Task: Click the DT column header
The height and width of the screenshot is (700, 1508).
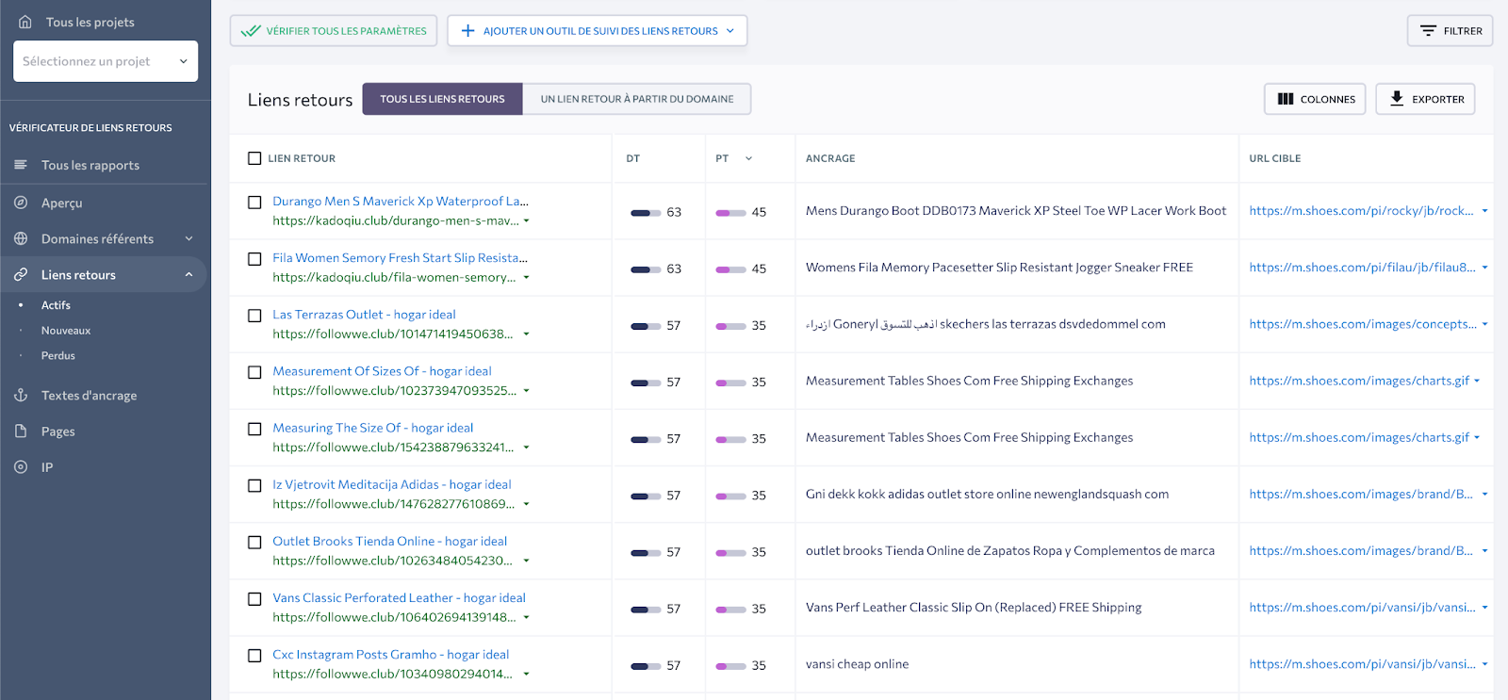Action: click(633, 158)
